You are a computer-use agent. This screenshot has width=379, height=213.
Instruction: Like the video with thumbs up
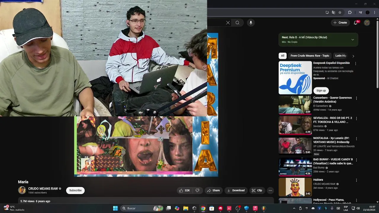point(184,191)
